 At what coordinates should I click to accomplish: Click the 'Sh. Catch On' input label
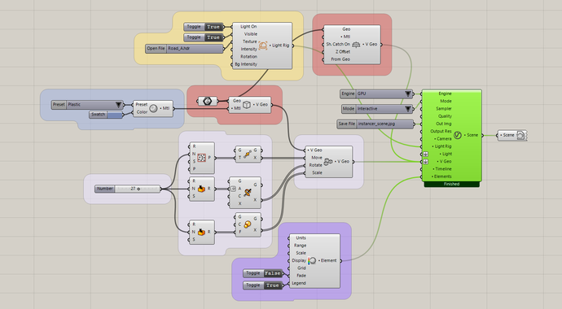[x=338, y=45]
